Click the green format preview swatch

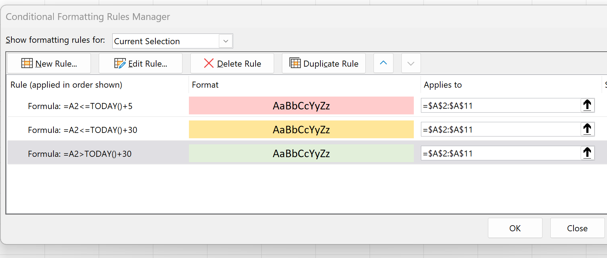pyautogui.click(x=301, y=153)
